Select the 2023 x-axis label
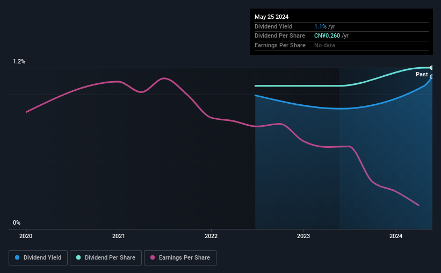The width and height of the screenshot is (441, 273). pos(303,236)
